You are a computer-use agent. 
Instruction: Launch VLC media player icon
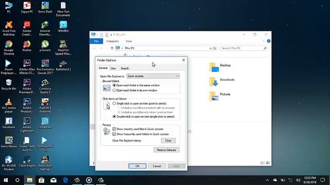9,105
